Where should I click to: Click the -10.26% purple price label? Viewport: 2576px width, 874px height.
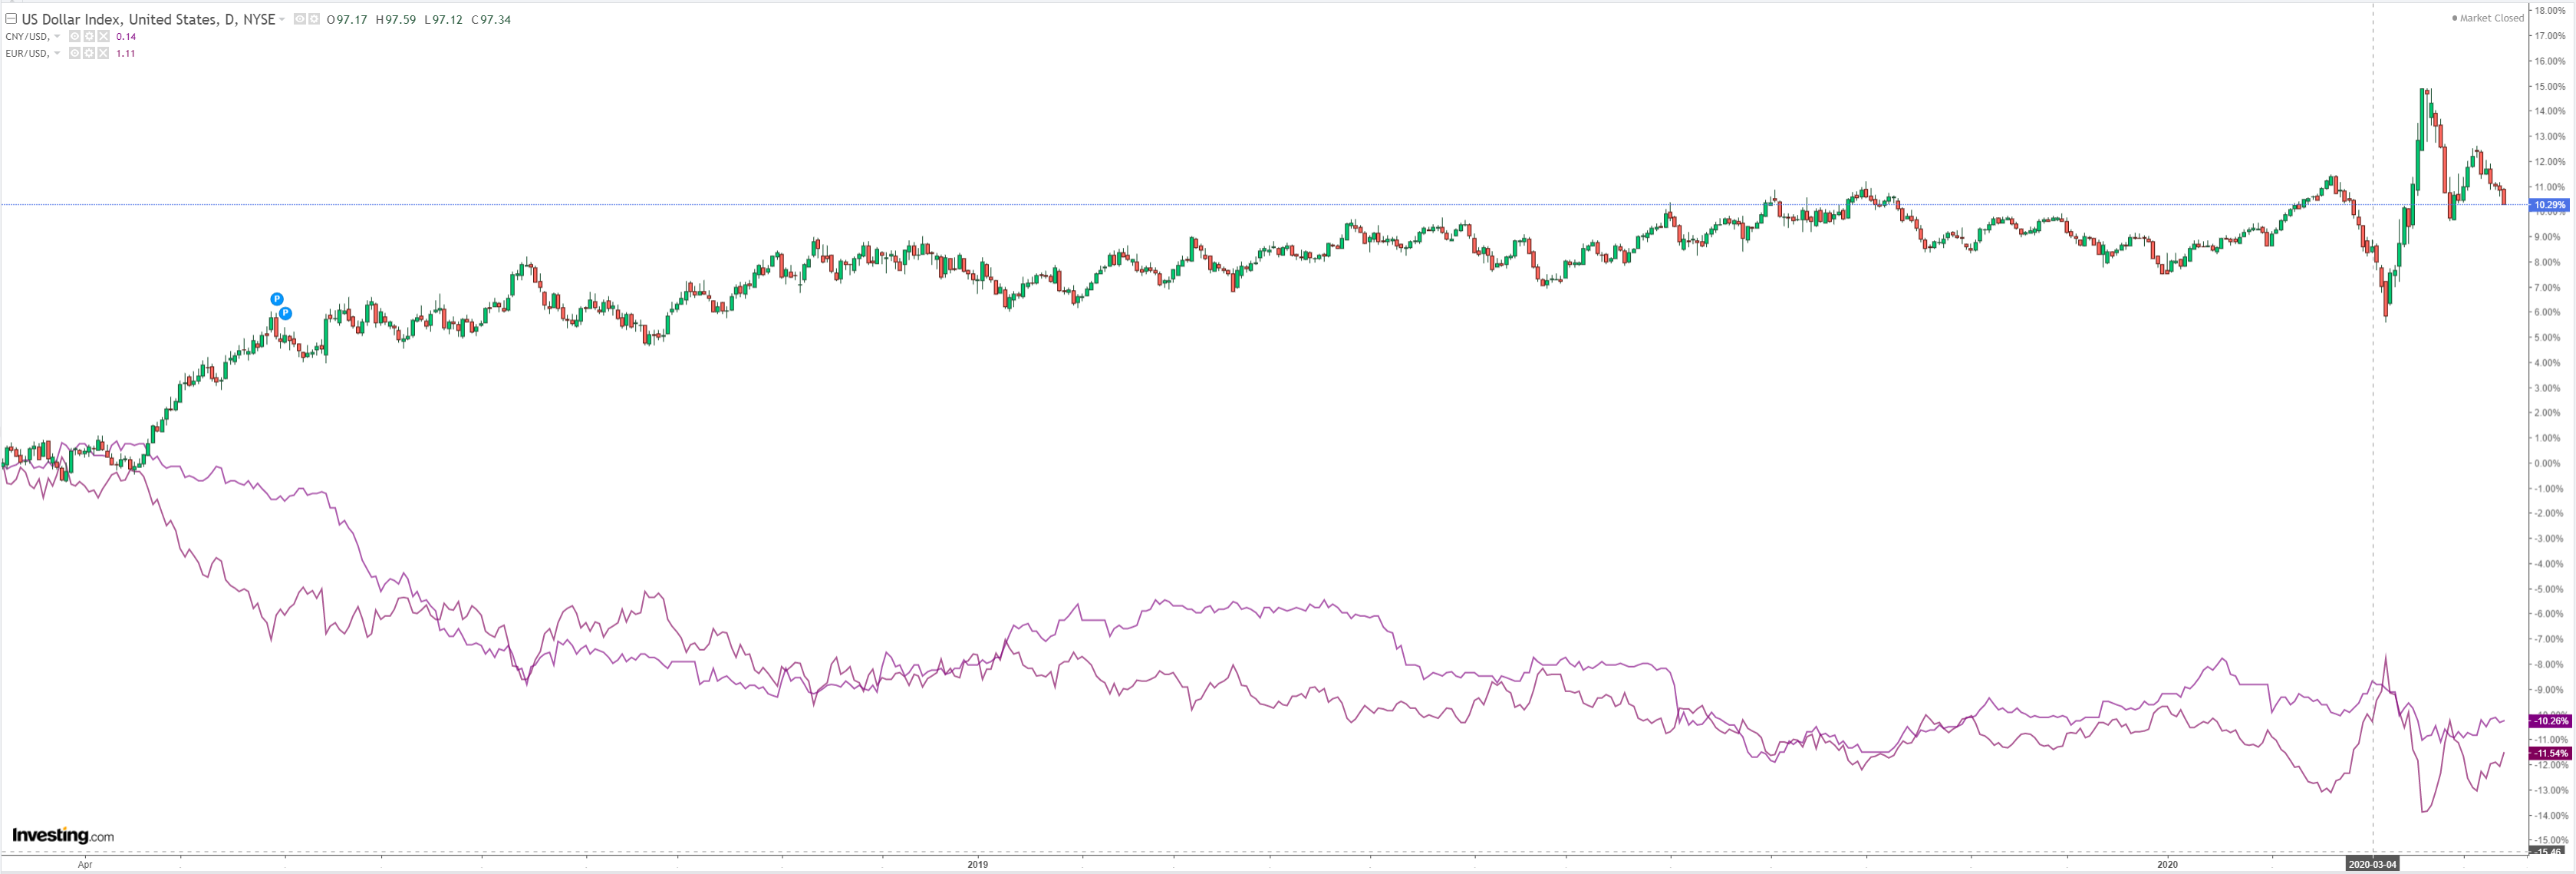point(2548,721)
